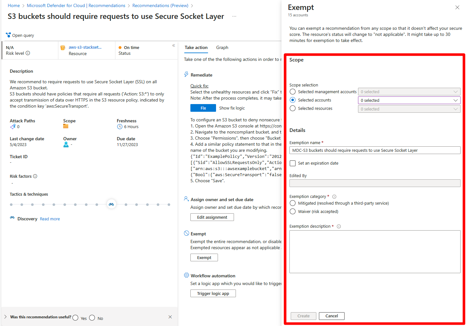Enable 'Set an expiration date' checkbox
467x326 pixels.
click(x=293, y=163)
